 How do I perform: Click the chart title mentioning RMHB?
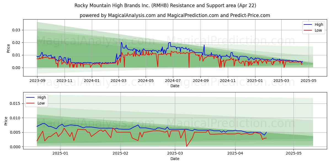pyautogui.click(x=165, y=5)
